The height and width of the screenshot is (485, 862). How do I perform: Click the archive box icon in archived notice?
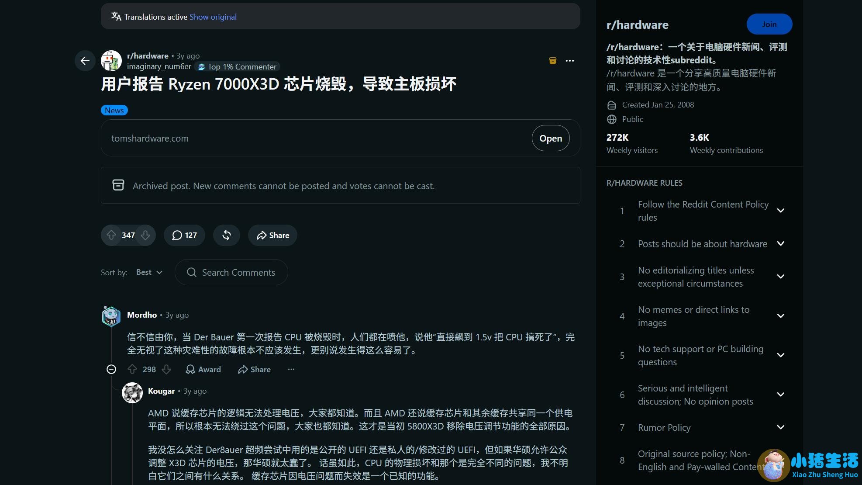118,185
